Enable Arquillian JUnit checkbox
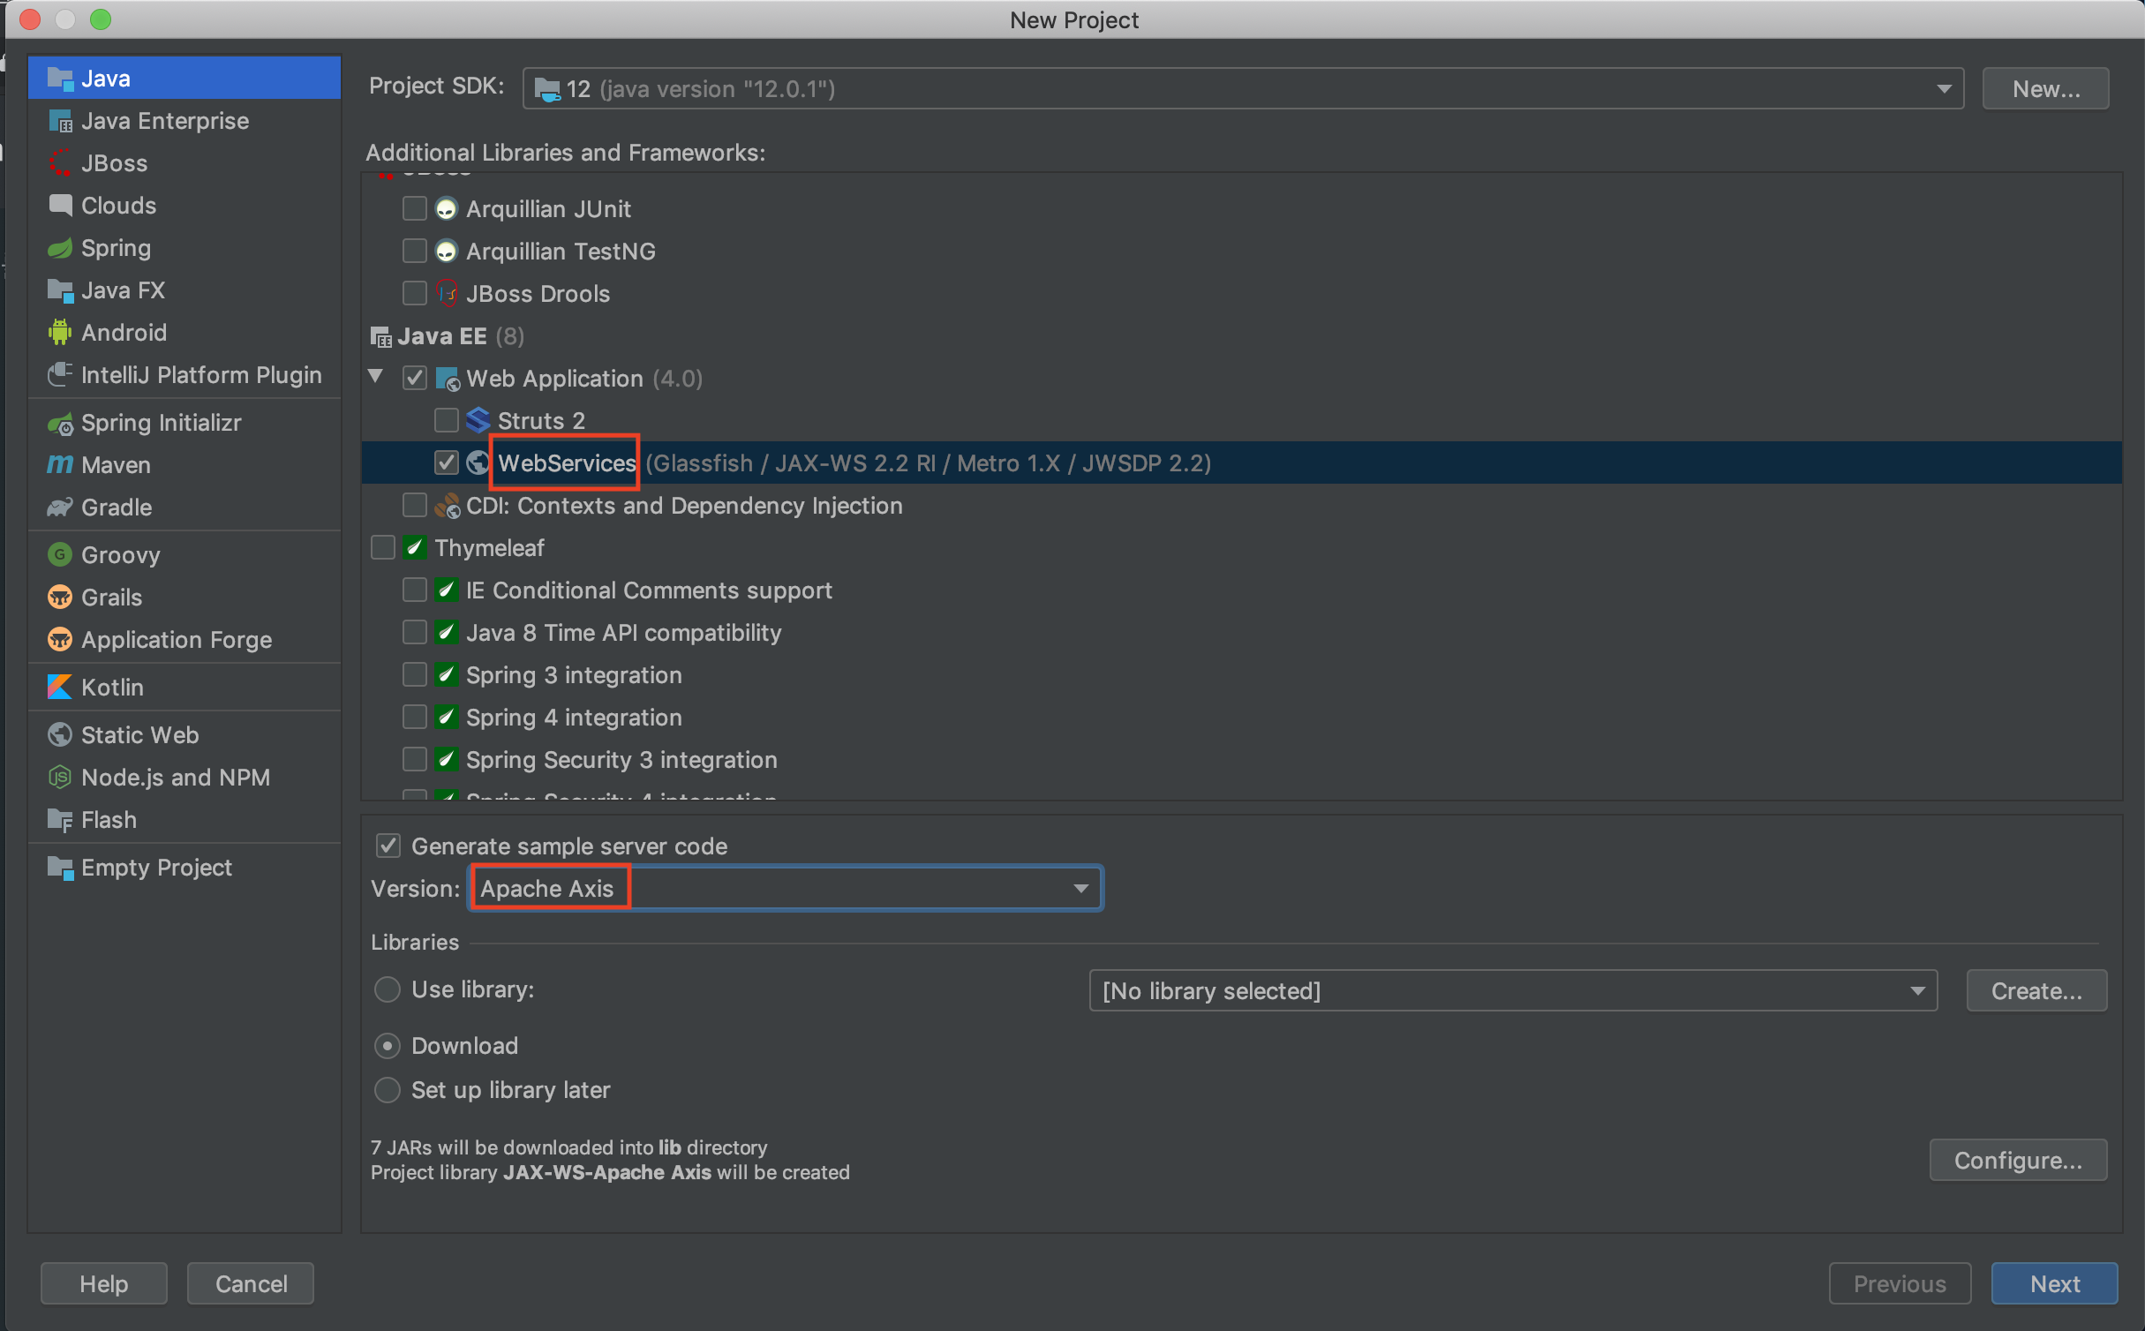 415,209
